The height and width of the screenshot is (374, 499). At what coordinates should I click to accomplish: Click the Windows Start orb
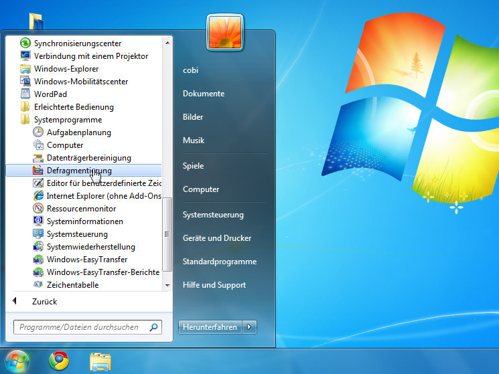17,361
